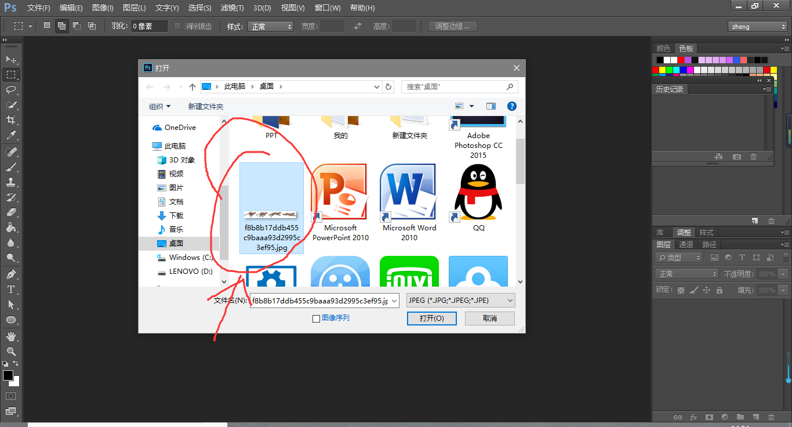Select the Crop tool
The width and height of the screenshot is (792, 427).
[11, 120]
